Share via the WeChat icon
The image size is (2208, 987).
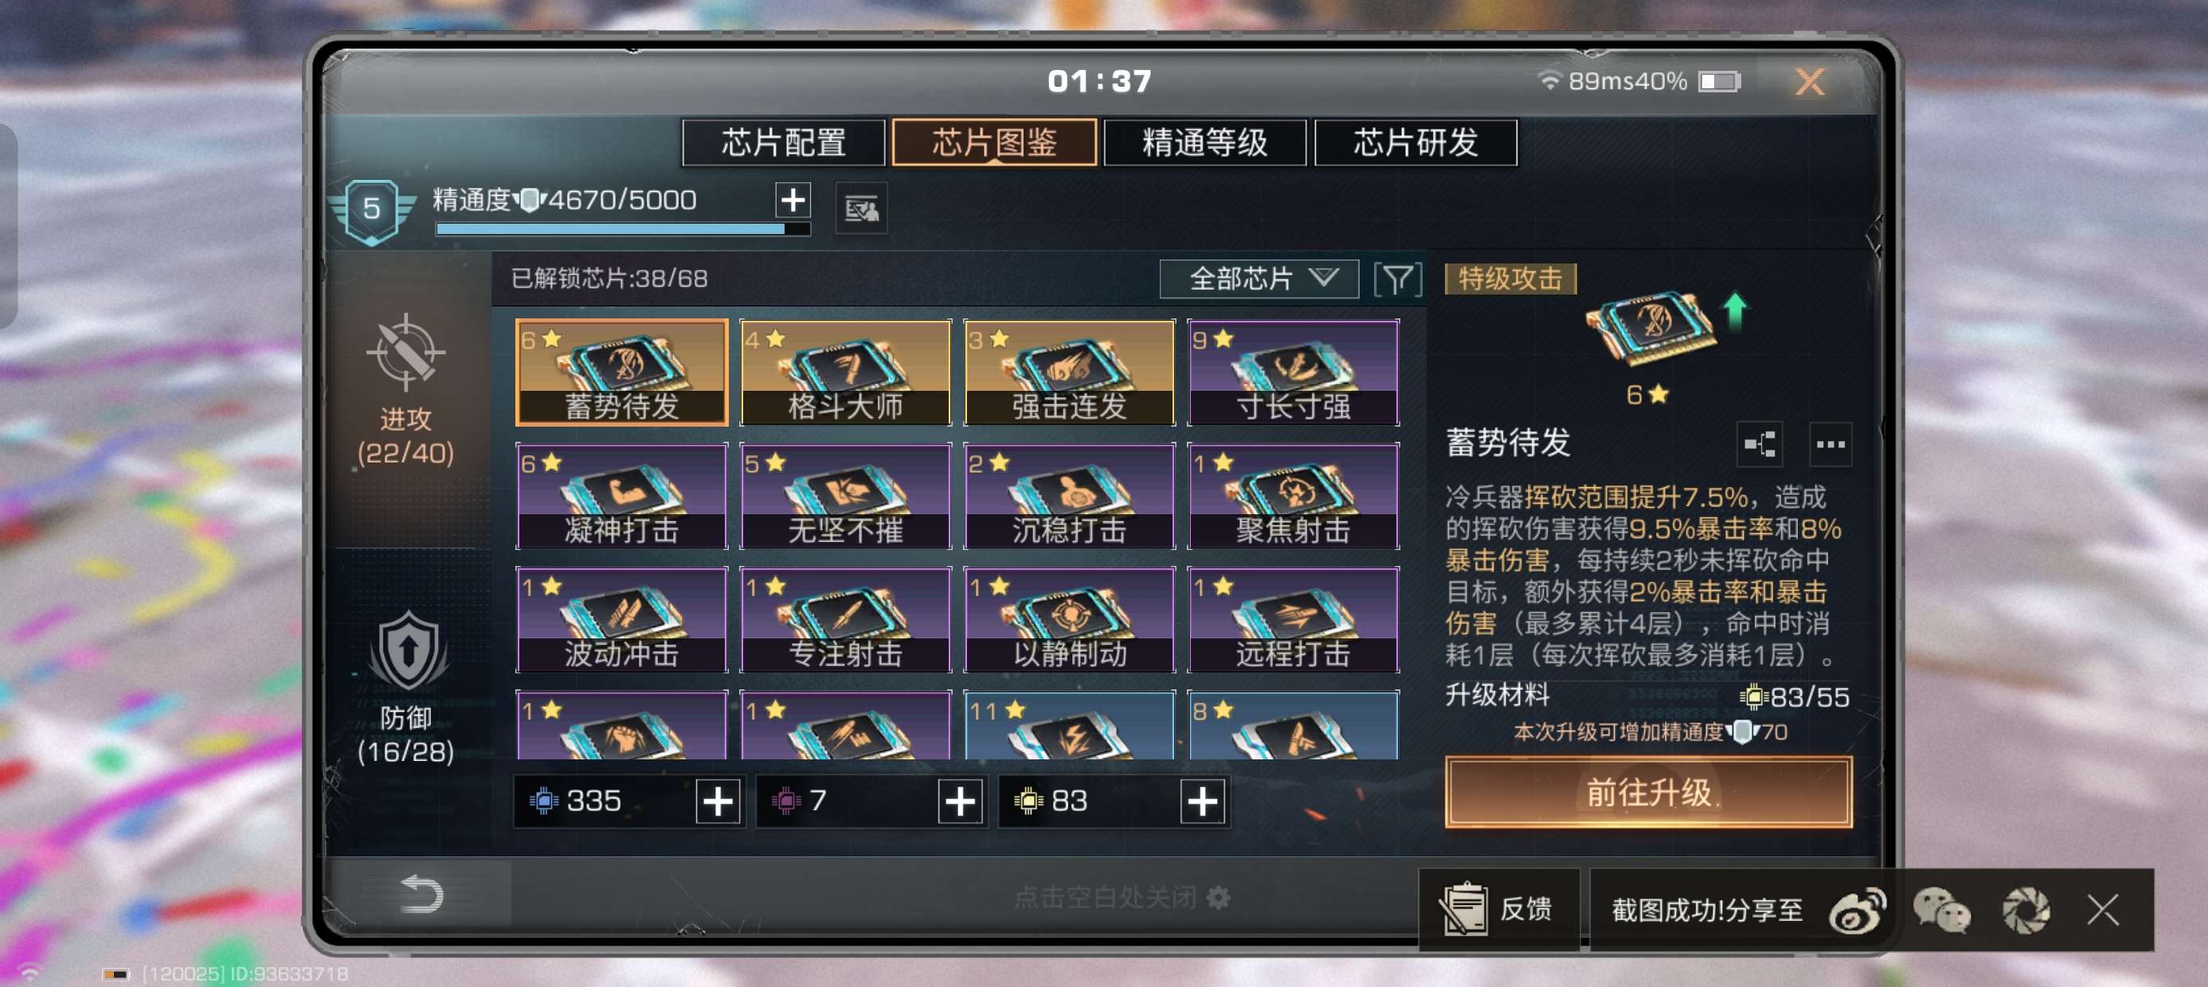pyautogui.click(x=1940, y=910)
